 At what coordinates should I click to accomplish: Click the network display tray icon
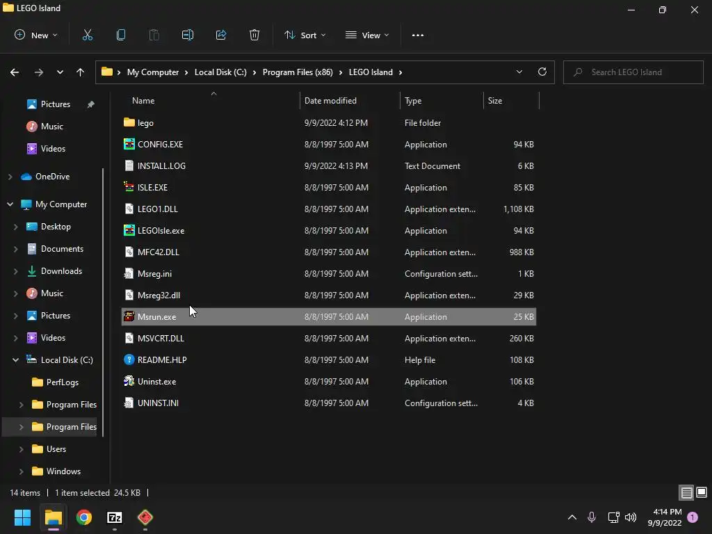(613, 517)
